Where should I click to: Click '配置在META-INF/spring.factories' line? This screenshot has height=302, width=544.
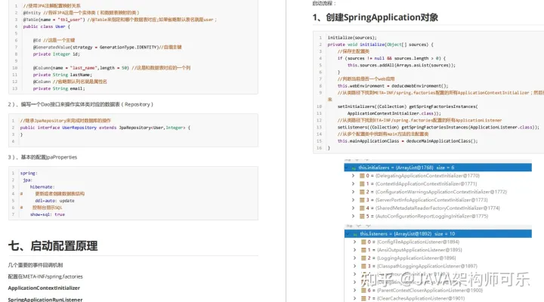pos(45,276)
